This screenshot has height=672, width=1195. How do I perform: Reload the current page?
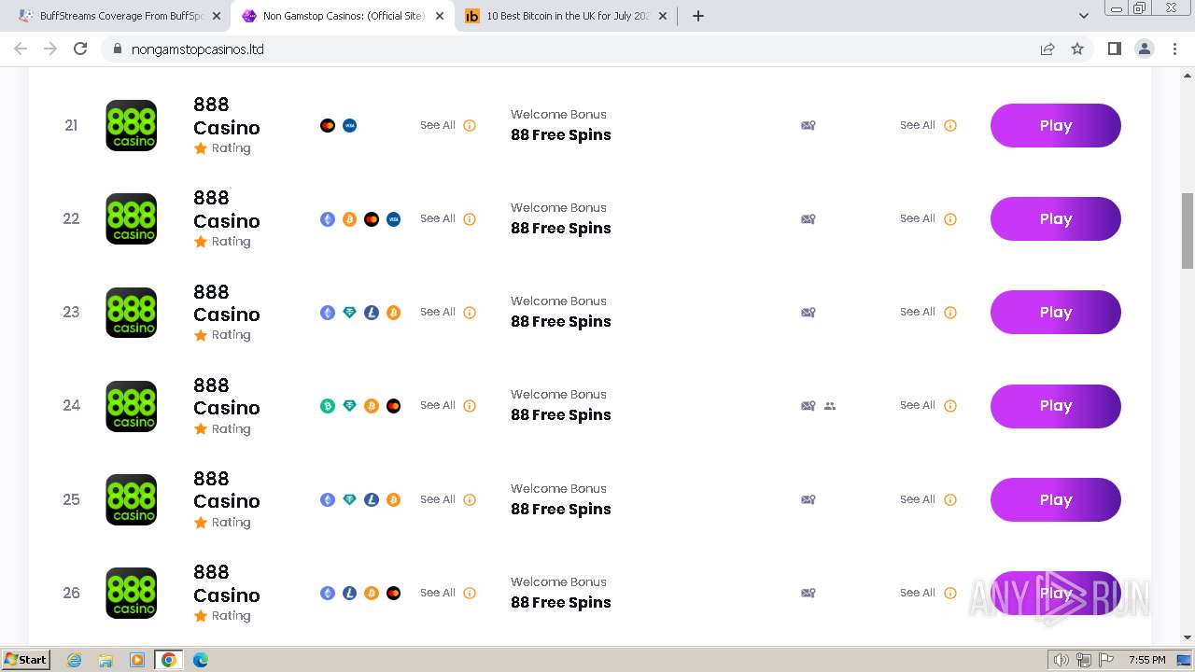(80, 49)
